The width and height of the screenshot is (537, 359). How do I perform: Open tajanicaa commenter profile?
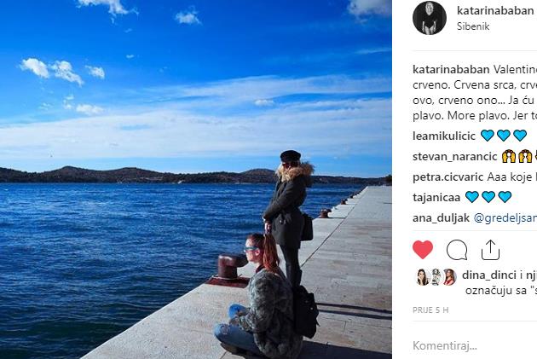(436, 198)
